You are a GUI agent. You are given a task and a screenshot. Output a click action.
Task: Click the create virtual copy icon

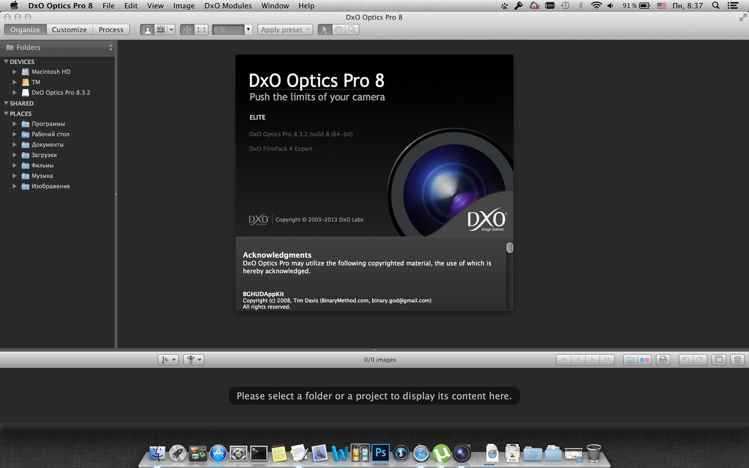point(719,360)
